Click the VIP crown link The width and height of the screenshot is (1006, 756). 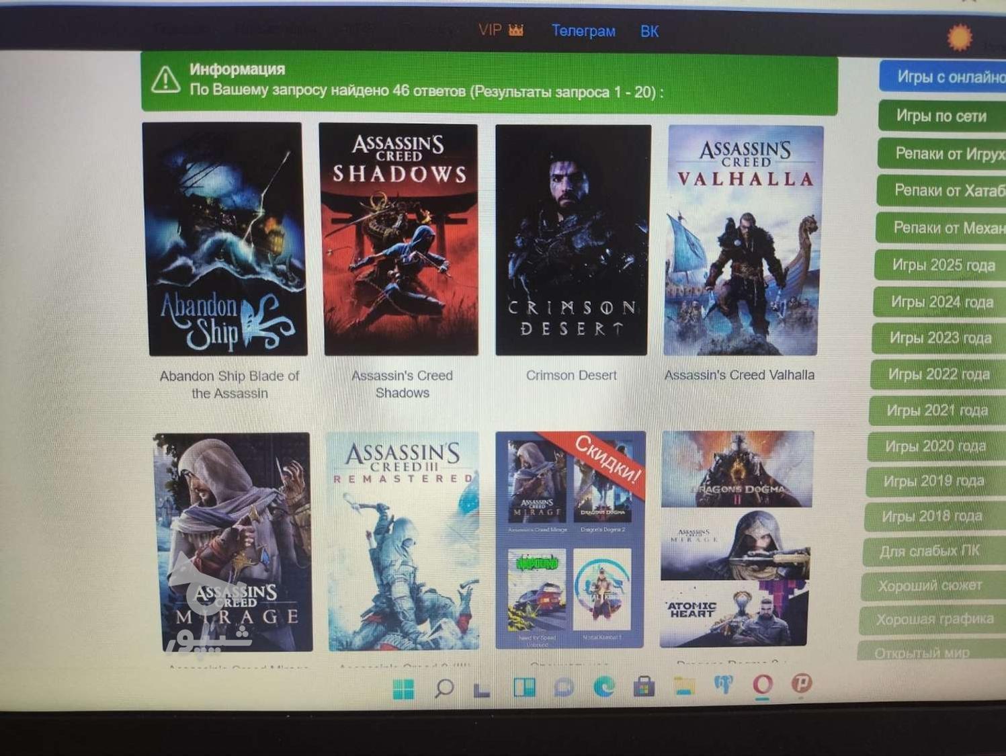point(500,30)
